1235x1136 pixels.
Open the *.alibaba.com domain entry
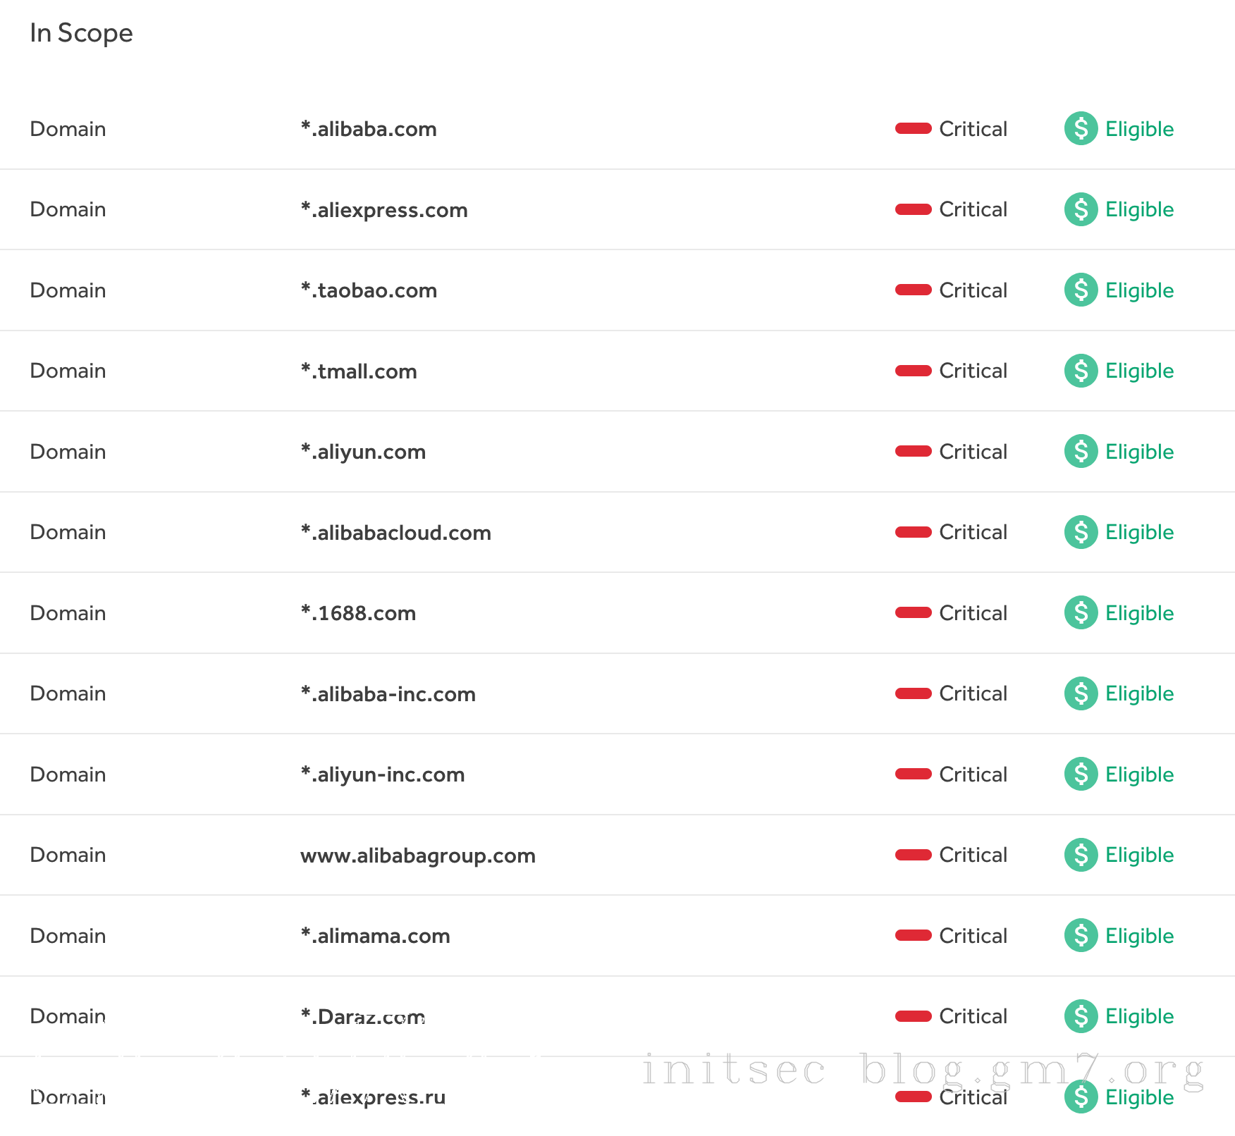369,129
